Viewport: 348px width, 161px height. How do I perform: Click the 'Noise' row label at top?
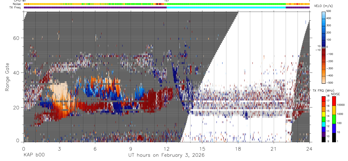click(17, 4)
